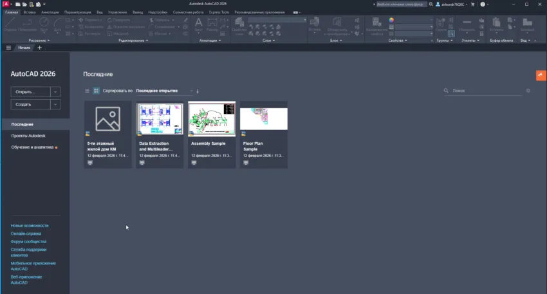Expand the Слои panel
This screenshot has width=547, height=294.
click(x=268, y=41)
